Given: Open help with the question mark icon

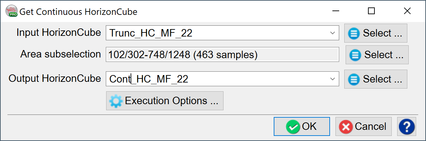Looking at the screenshot, I should pyautogui.click(x=407, y=127).
